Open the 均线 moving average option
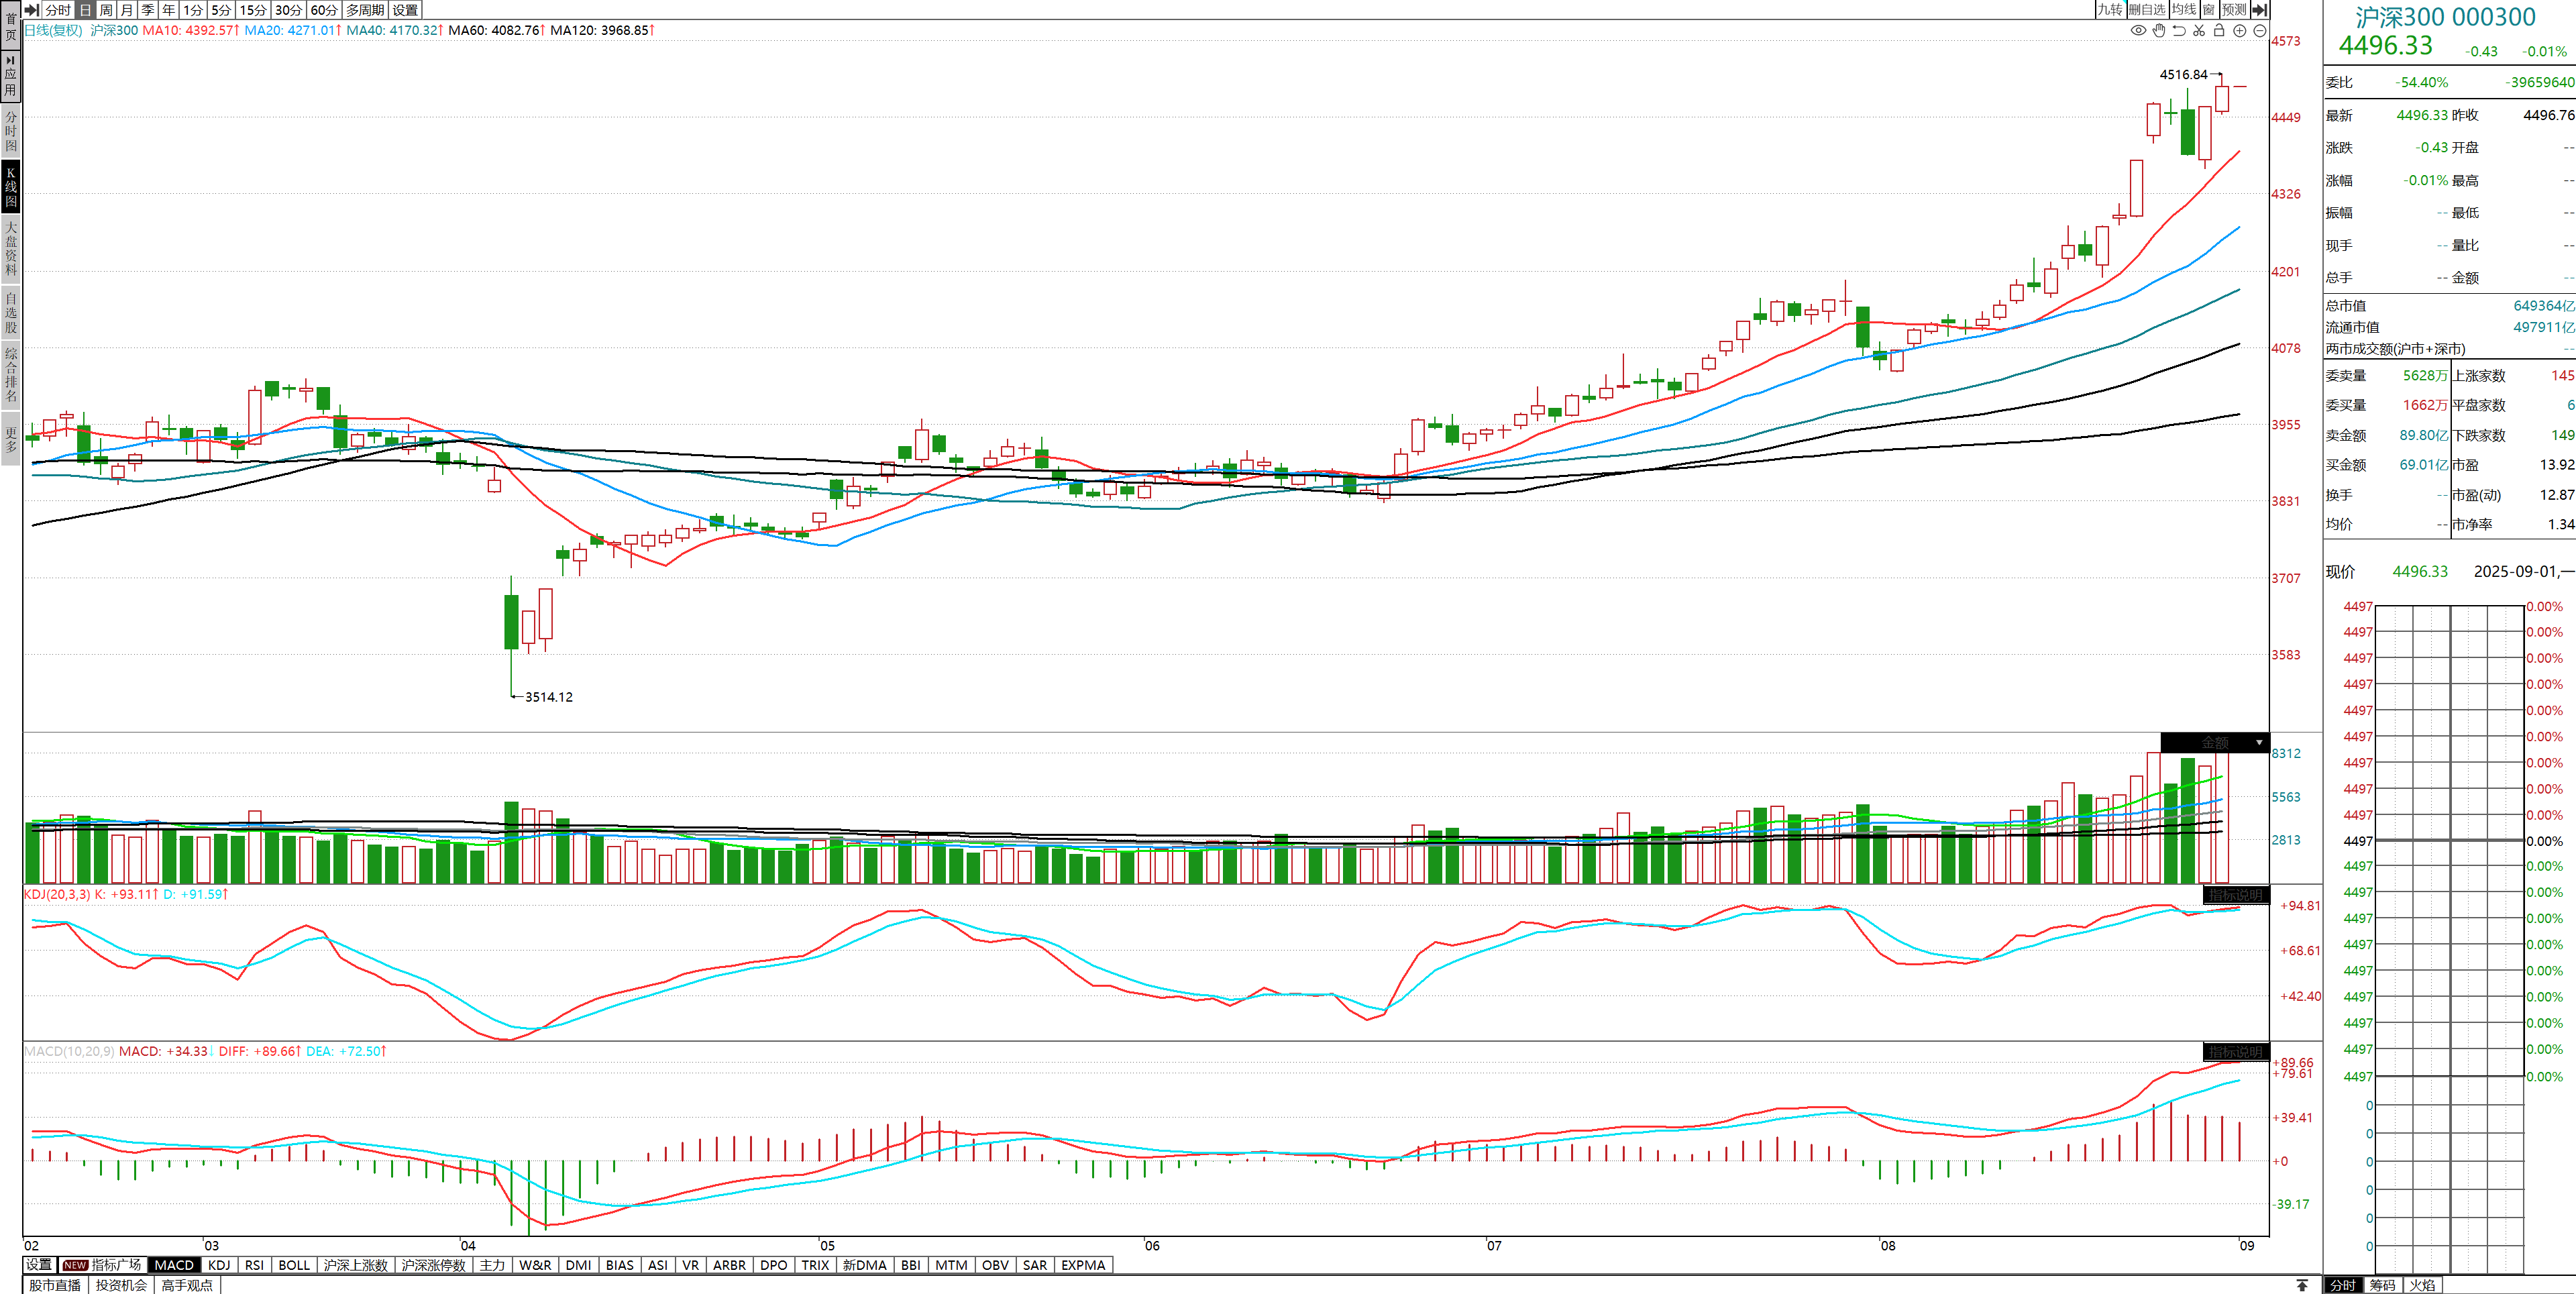The width and height of the screenshot is (2576, 1294). (x=2184, y=10)
